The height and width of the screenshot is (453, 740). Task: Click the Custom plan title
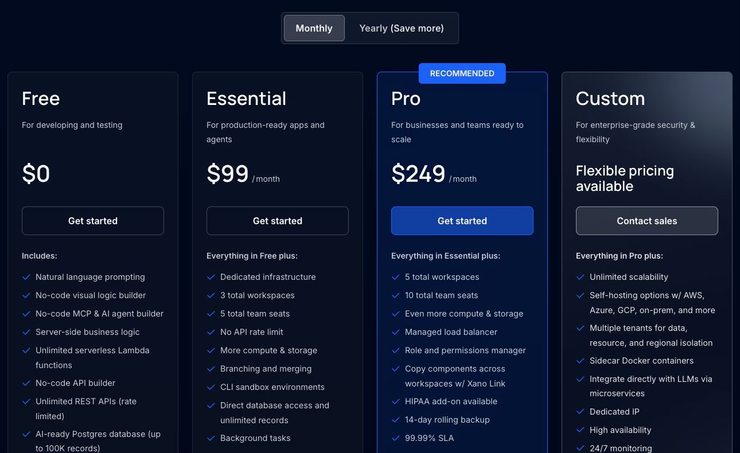(x=610, y=99)
